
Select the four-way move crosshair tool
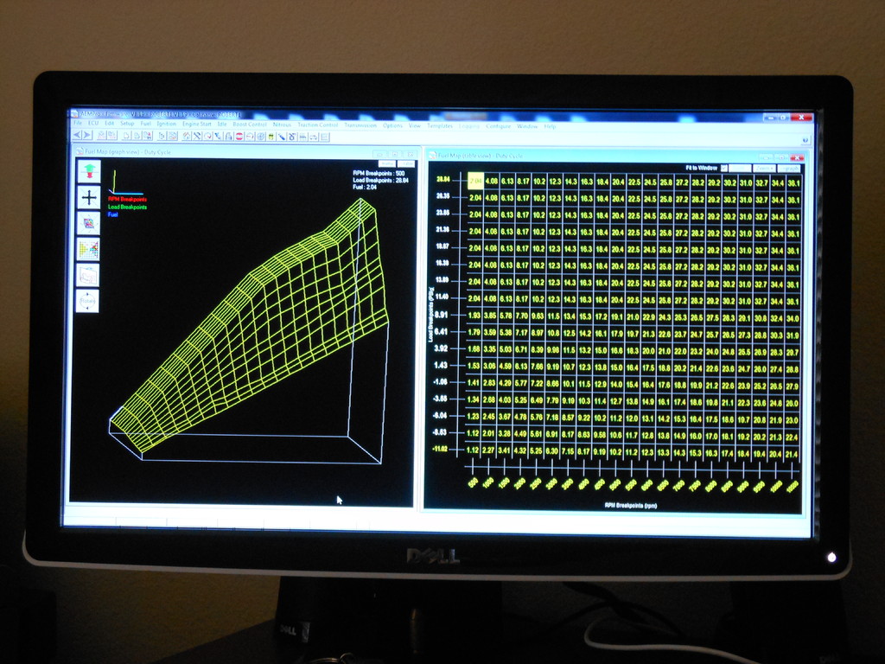(x=88, y=197)
